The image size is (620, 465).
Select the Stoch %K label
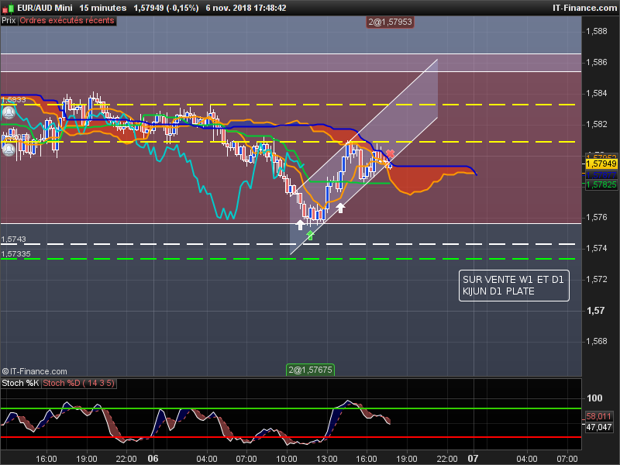point(21,383)
